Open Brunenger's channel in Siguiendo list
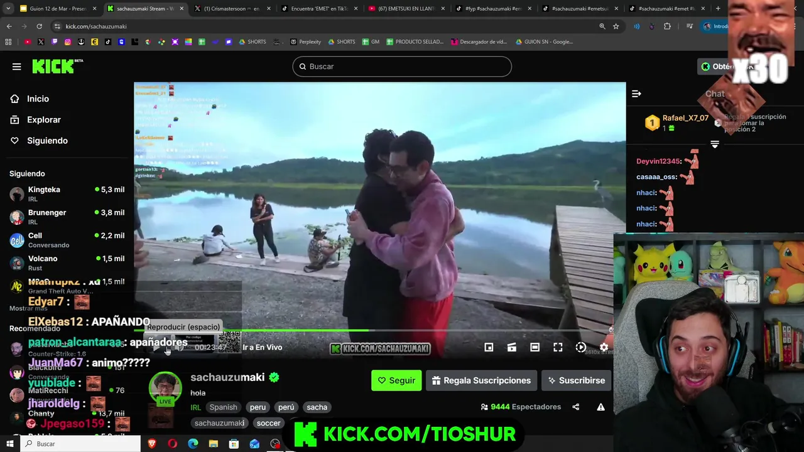This screenshot has height=452, width=804. 67,217
